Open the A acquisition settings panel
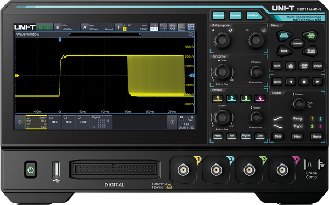This screenshot has height=205, width=329. [x=98, y=27]
